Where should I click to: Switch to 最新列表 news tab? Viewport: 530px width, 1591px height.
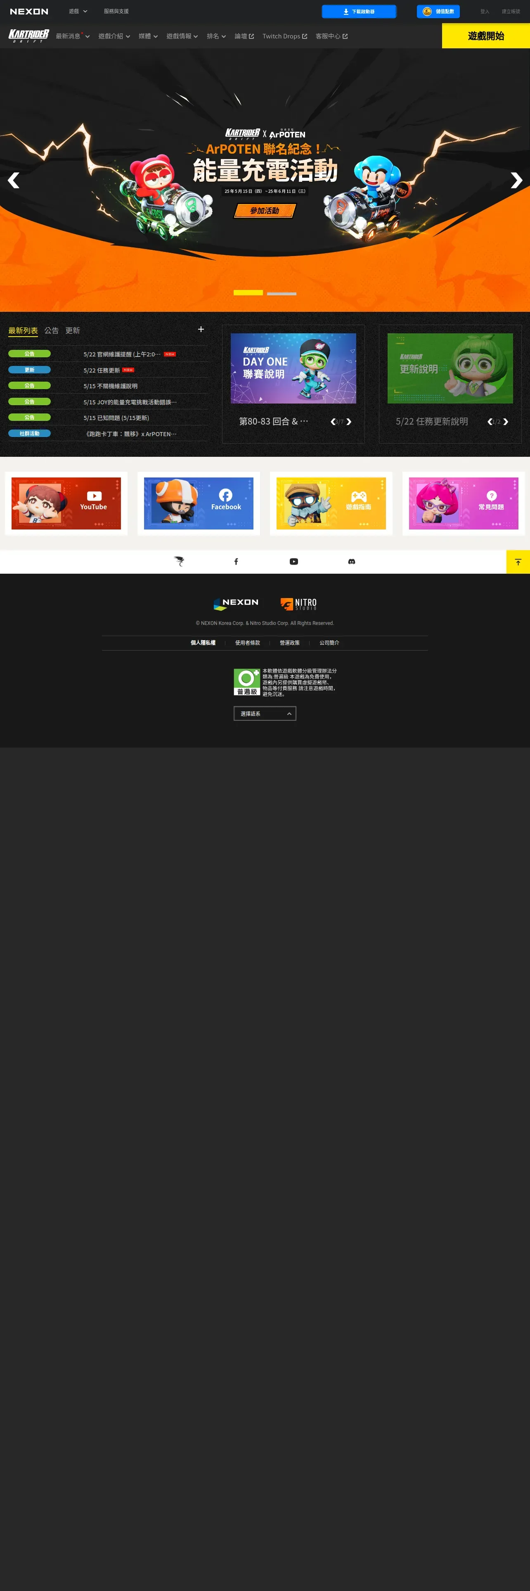23,330
